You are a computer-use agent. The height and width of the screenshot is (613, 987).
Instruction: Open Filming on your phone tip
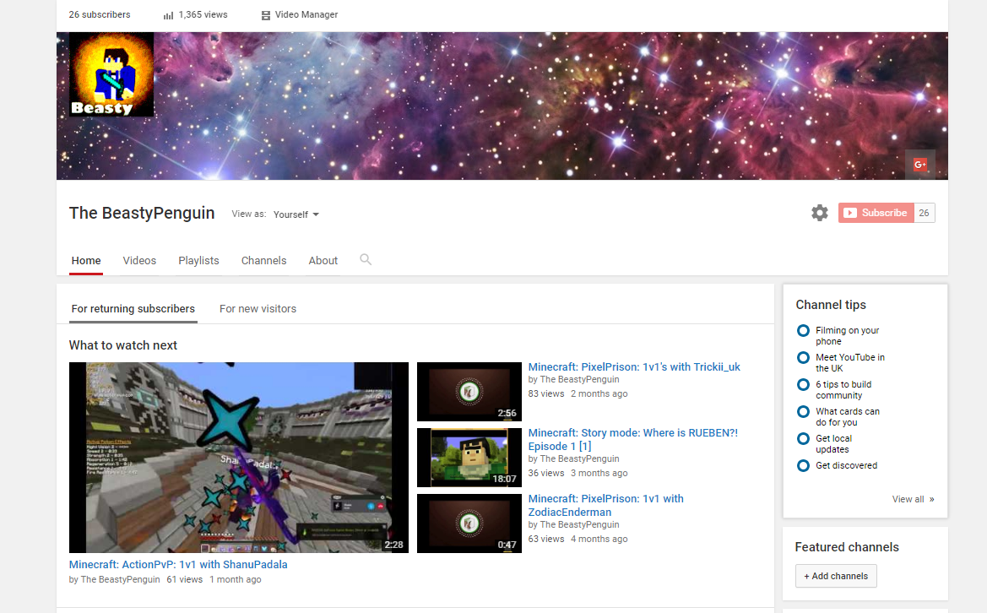[847, 335]
